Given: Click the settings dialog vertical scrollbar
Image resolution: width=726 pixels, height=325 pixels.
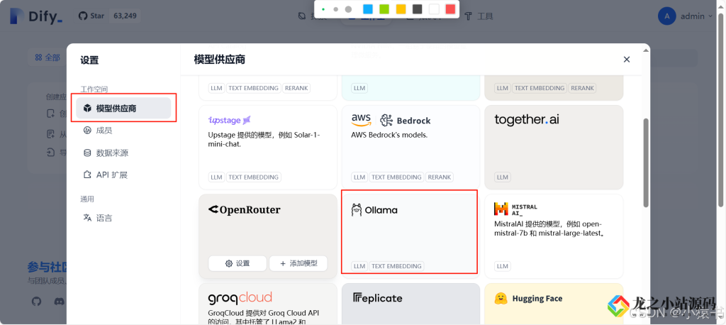Looking at the screenshot, I should tap(646, 163).
